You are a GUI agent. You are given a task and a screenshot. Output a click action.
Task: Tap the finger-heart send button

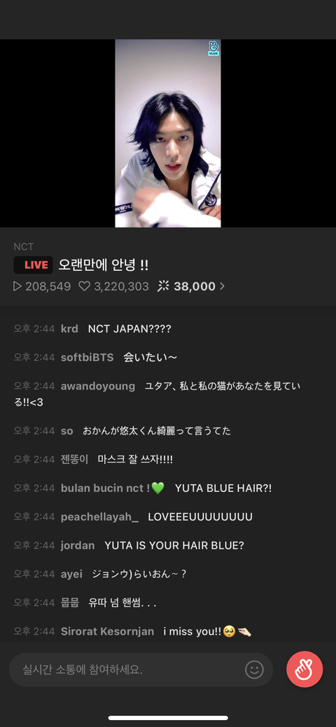tap(304, 669)
